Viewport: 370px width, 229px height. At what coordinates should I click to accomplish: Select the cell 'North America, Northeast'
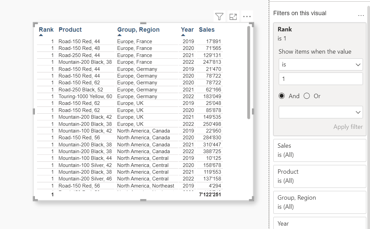145,186
